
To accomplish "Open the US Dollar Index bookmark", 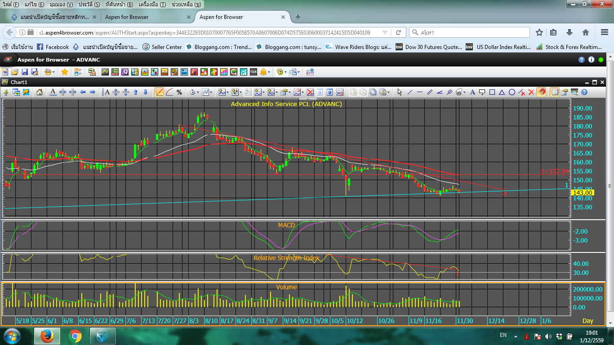I will (x=498, y=47).
